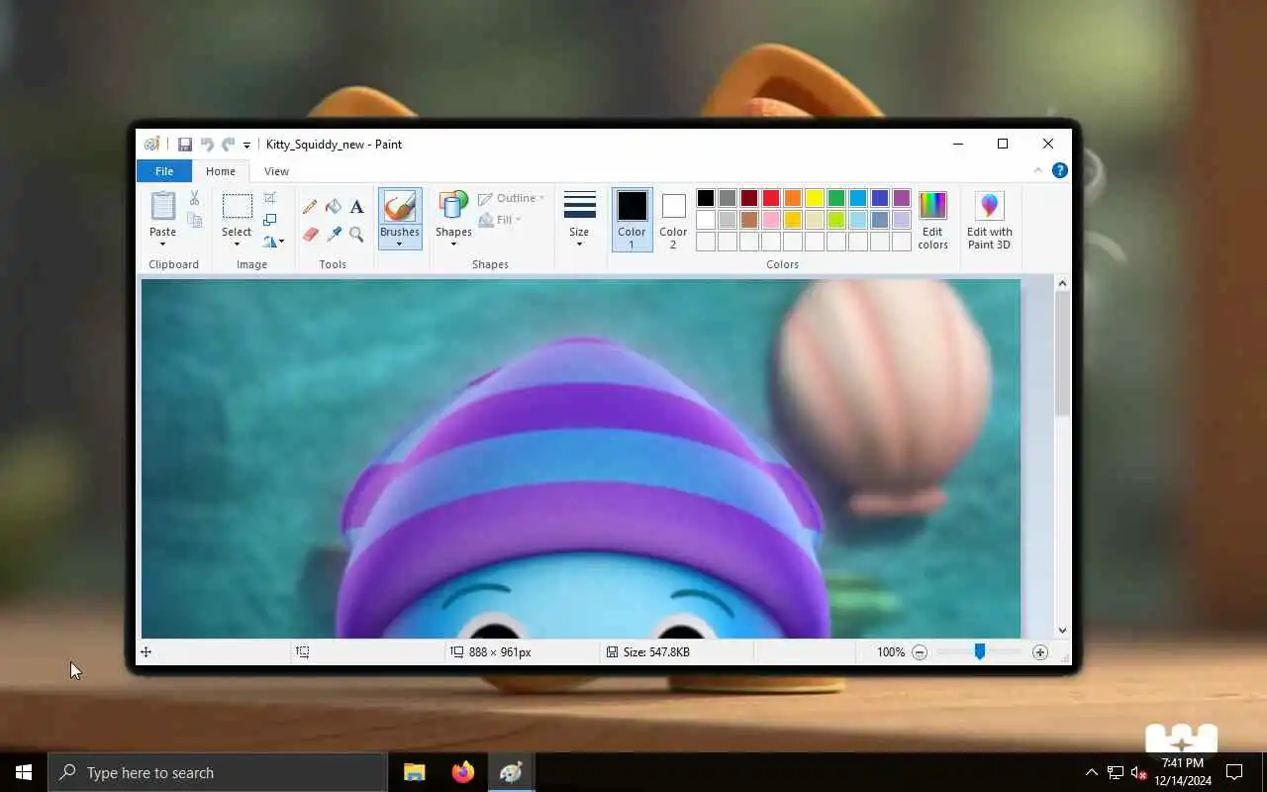This screenshot has height=792, width=1267.
Task: Click the 100% zoom status label
Action: pos(891,652)
